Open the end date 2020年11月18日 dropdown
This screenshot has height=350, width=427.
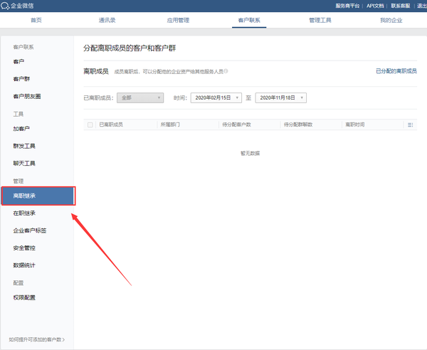(281, 97)
